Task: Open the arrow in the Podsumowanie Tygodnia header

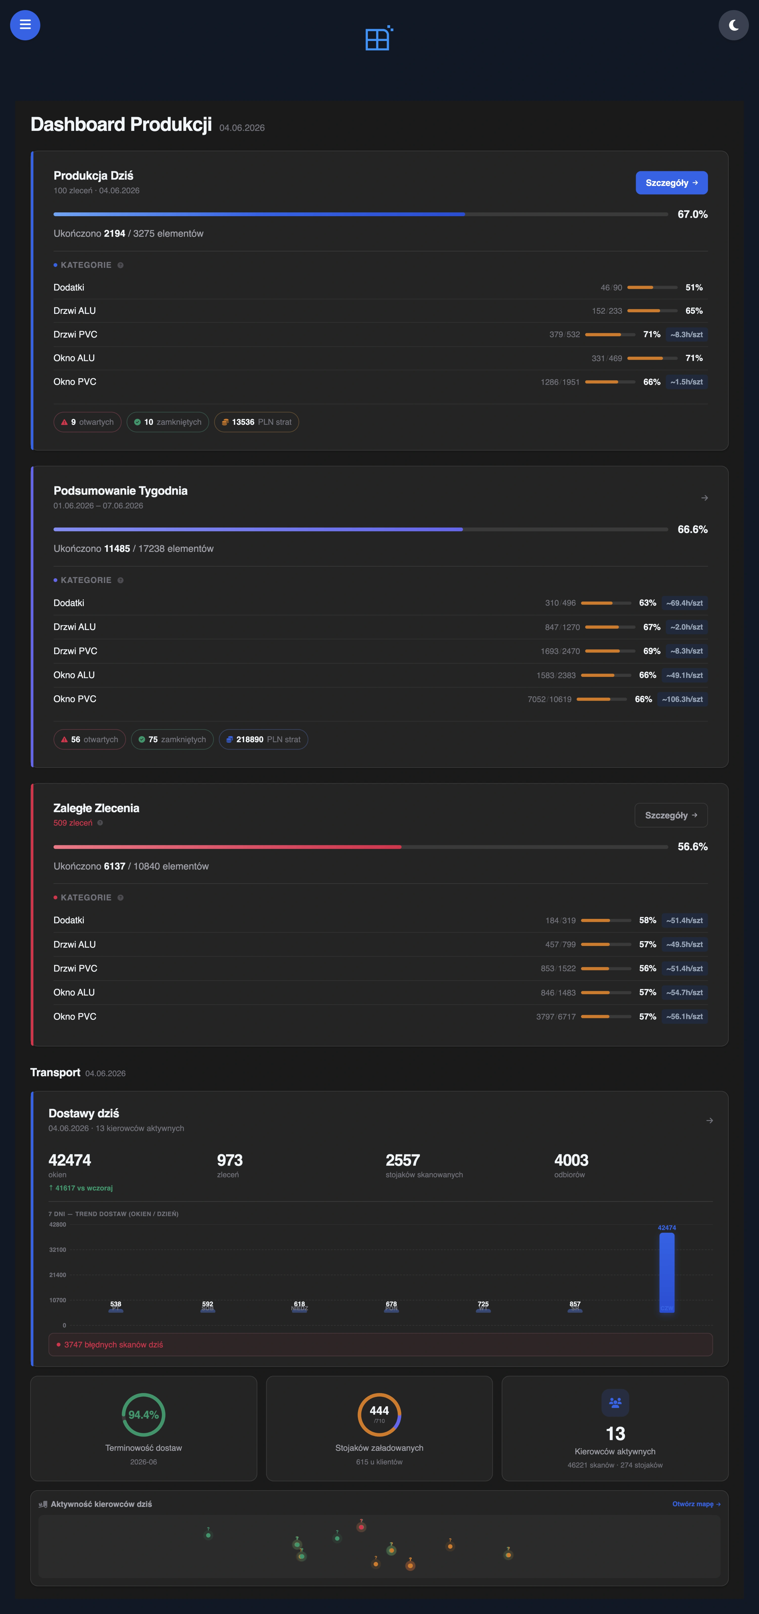Action: pos(705,498)
